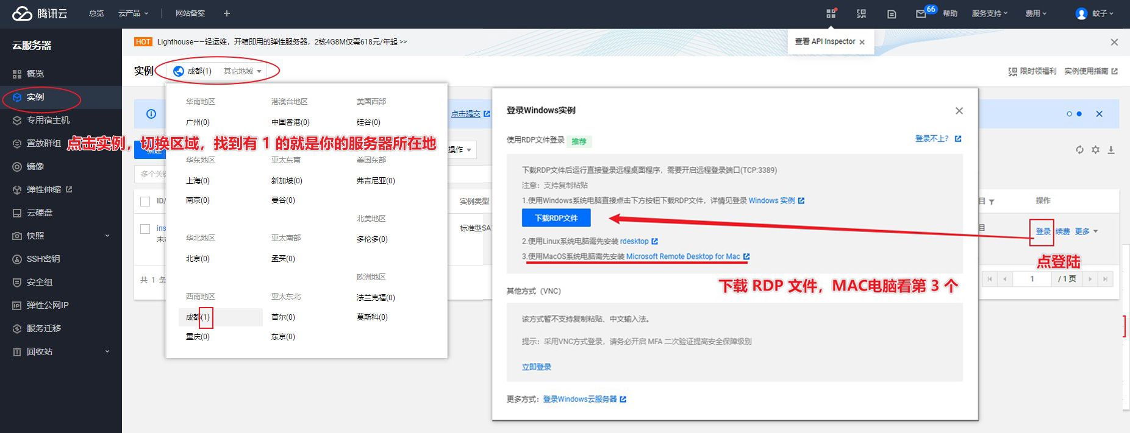1130x433 pixels.
Task: Close the Lighthouse HOT banner
Action: 1114,42
